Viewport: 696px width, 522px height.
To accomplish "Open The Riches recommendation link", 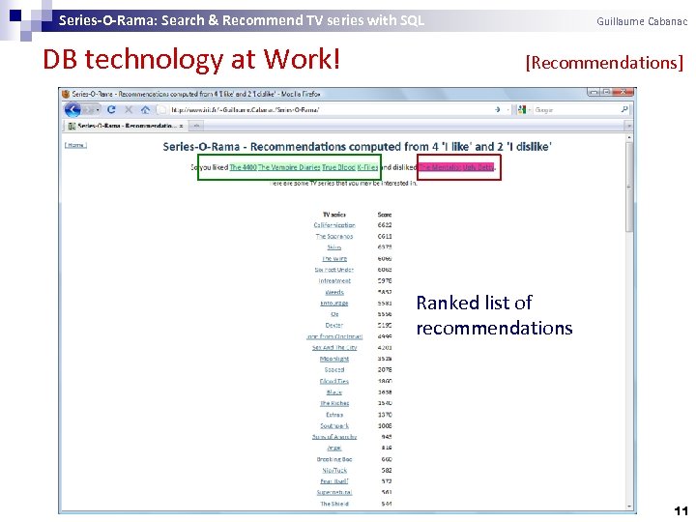I will point(334,403).
